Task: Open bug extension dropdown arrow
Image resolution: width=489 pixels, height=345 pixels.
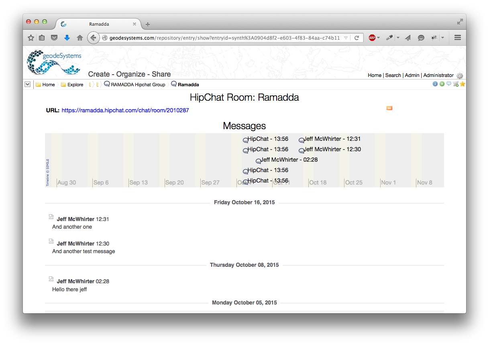Action: (442, 38)
